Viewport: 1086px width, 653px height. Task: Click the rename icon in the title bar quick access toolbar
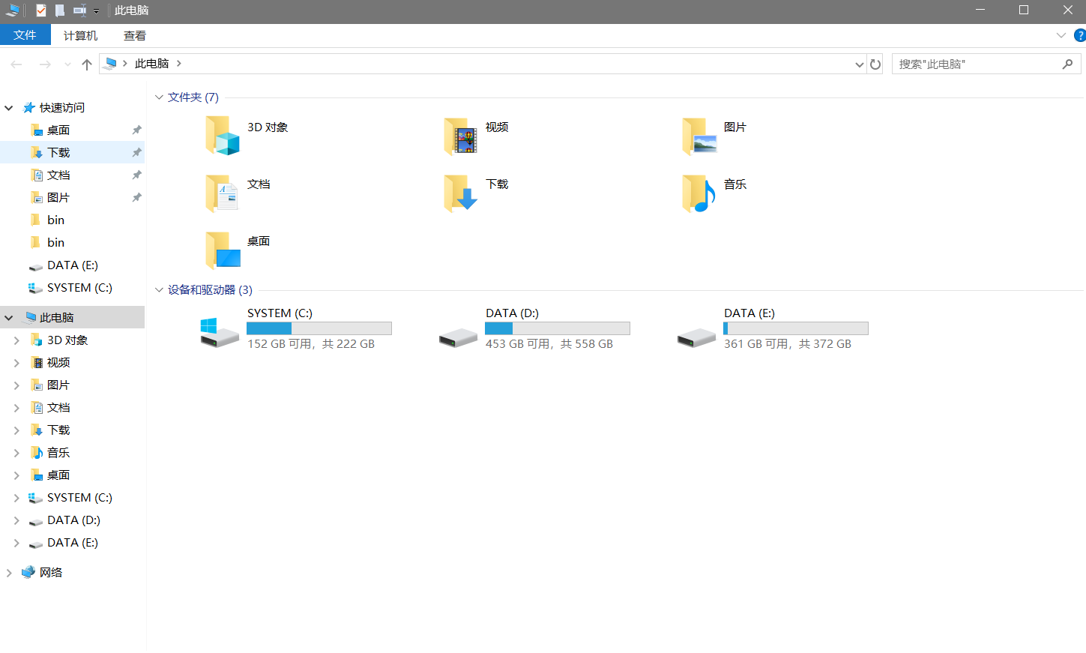[79, 10]
